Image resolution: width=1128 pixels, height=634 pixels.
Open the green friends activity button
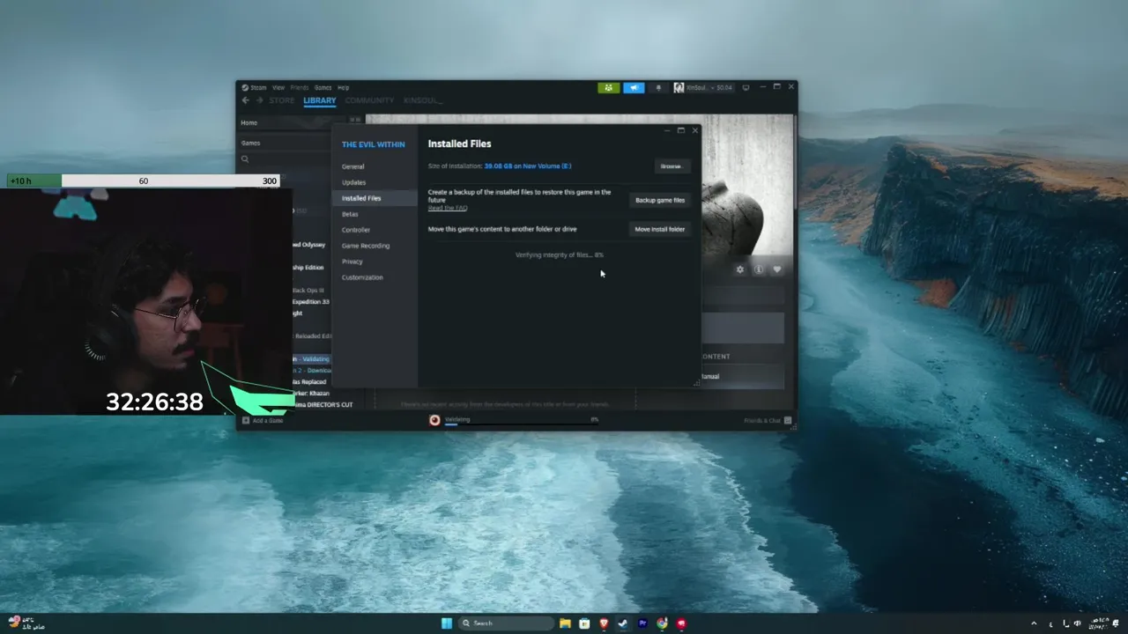pyautogui.click(x=608, y=87)
